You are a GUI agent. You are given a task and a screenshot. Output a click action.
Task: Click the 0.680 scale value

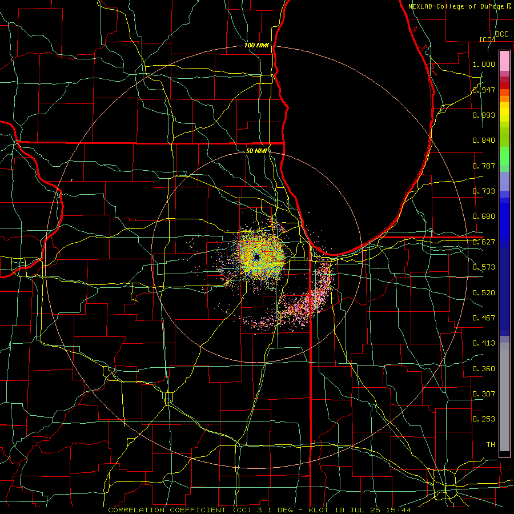pyautogui.click(x=484, y=216)
